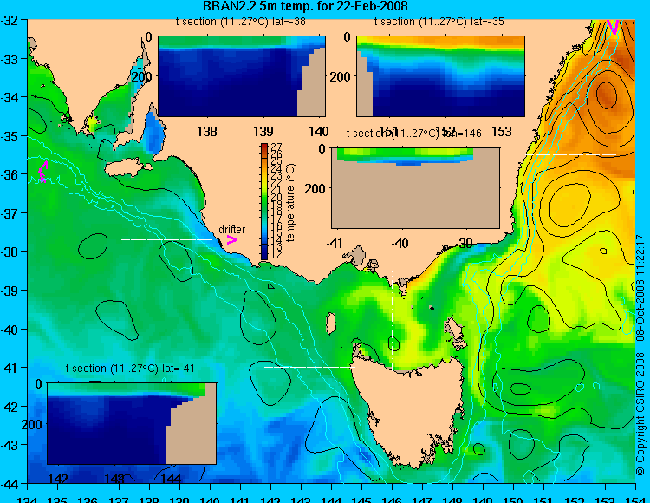
Task: Click the "142" tick in lat=-41 inset
Action: (x=58, y=479)
